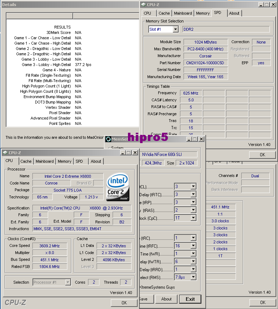Open the tRFC 16 dropdown in MemSet

click(193, 246)
